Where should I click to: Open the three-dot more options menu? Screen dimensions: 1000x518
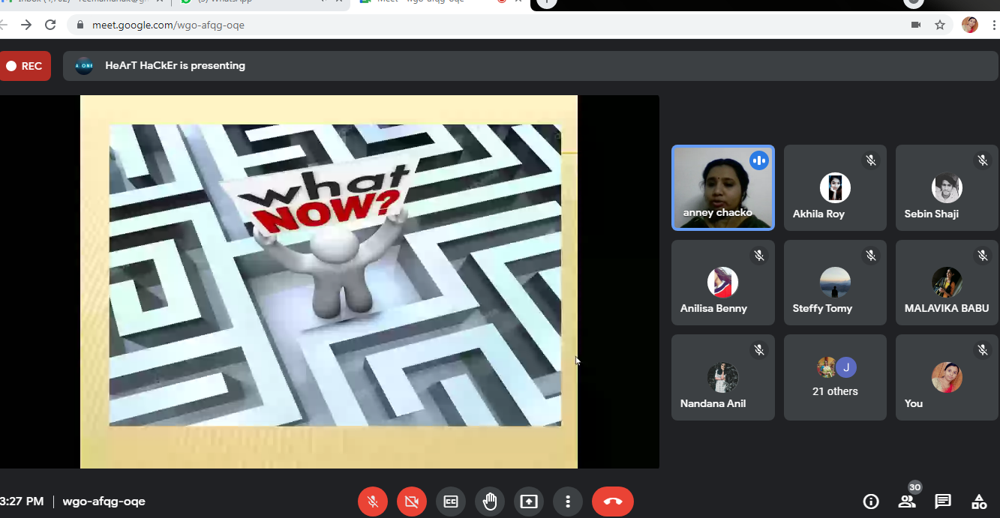coord(568,502)
